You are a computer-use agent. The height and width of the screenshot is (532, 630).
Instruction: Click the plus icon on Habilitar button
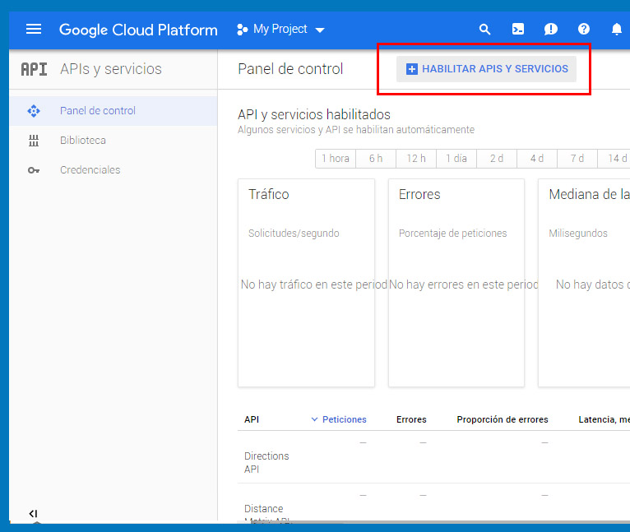click(412, 69)
